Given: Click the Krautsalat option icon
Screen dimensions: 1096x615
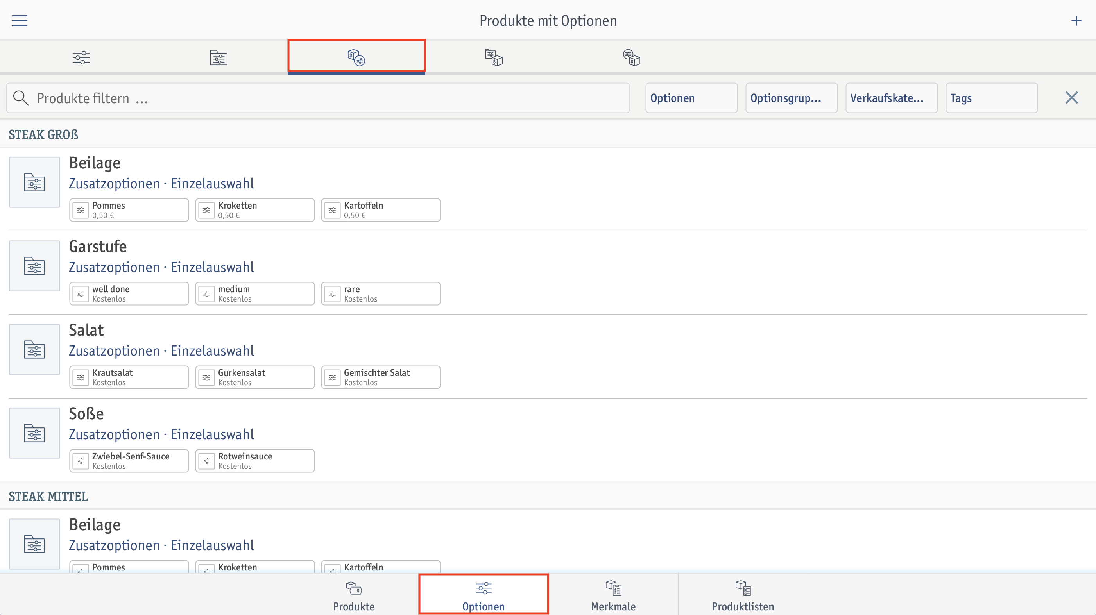Looking at the screenshot, I should [x=81, y=377].
